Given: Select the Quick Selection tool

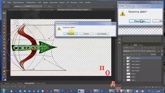Looking at the screenshot, I should 4,23.
